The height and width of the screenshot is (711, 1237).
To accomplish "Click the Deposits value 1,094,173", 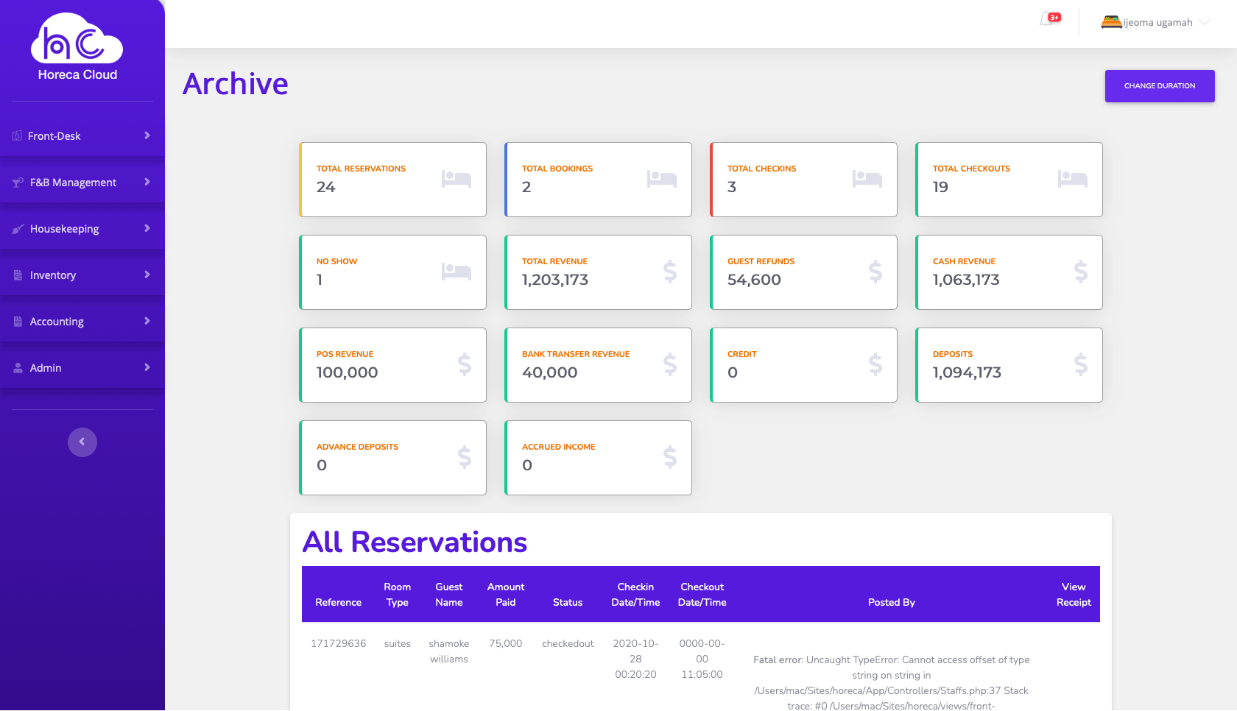I will [967, 372].
